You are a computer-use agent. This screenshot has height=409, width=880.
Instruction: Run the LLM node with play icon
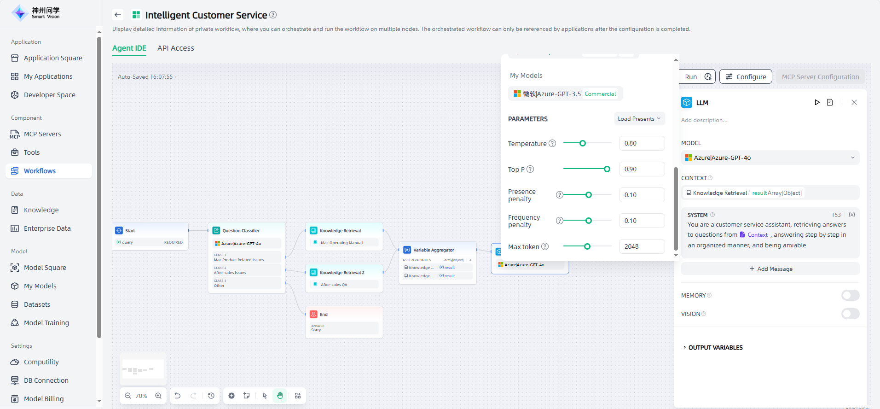tap(817, 102)
